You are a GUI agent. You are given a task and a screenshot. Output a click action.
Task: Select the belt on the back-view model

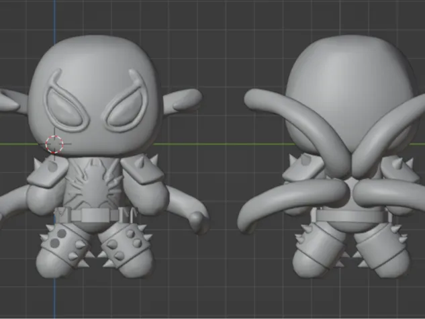tap(350, 216)
